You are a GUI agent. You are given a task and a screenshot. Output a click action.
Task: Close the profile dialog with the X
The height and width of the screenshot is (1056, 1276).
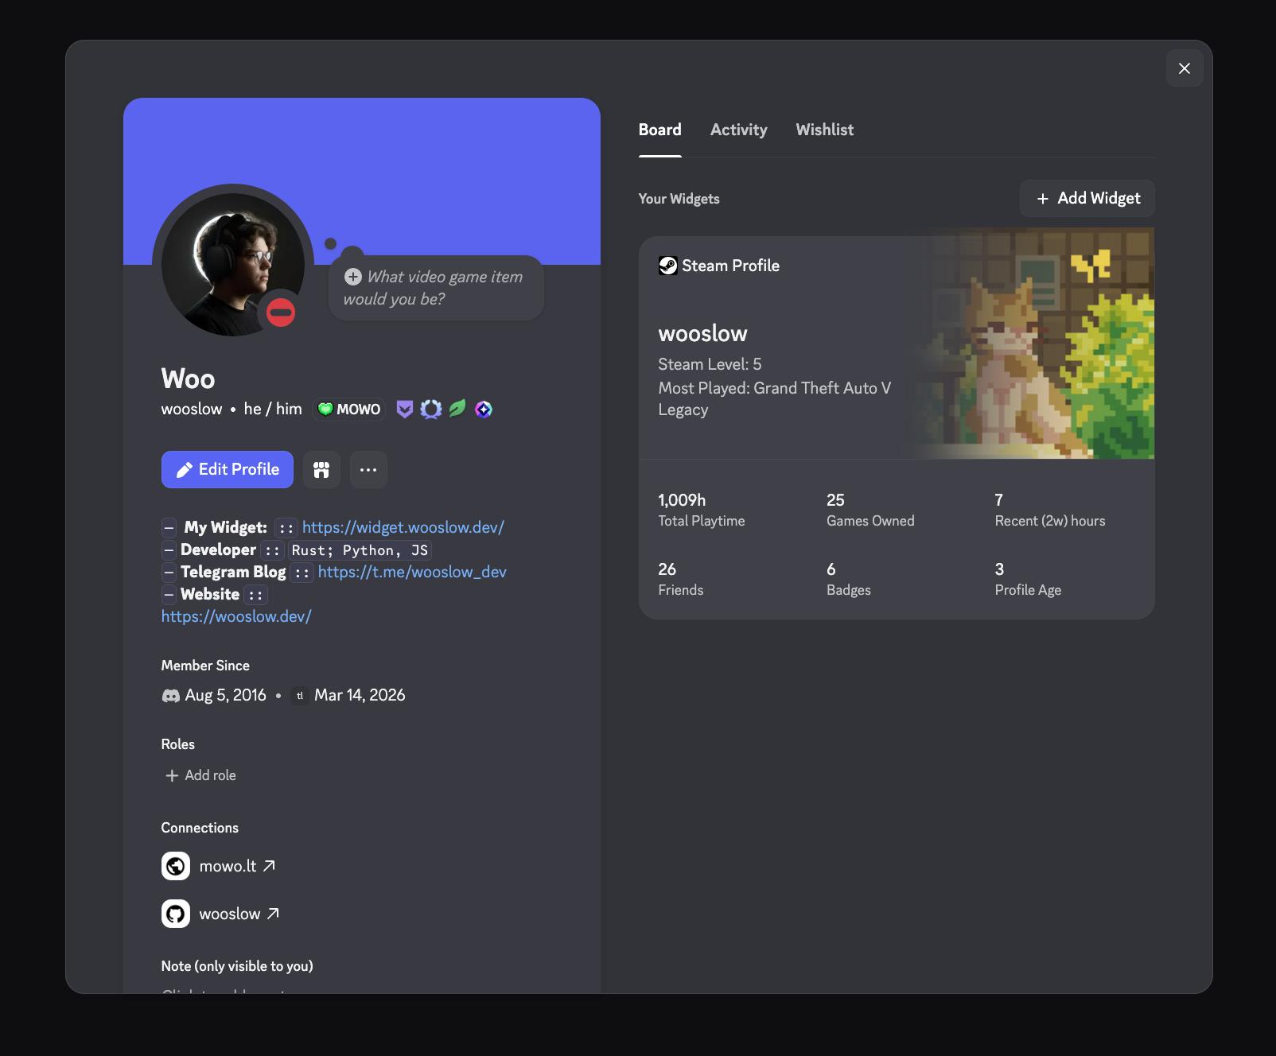1184,68
